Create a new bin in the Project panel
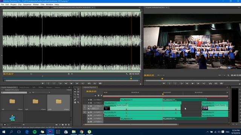This screenshot has height=135, width=241. (63, 125)
